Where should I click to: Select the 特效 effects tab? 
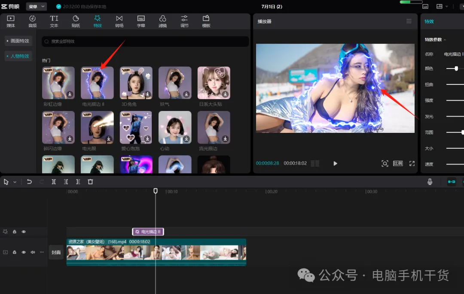pos(98,21)
